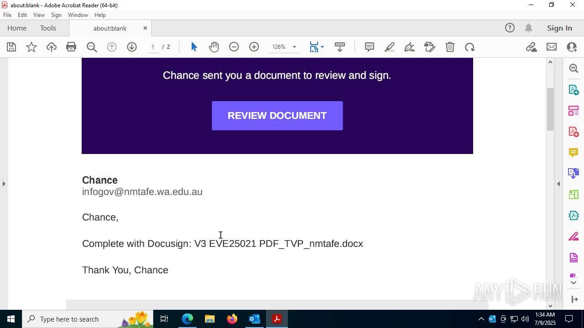Send the file by email envelope icon
Image resolution: width=584 pixels, height=328 pixels.
552,47
